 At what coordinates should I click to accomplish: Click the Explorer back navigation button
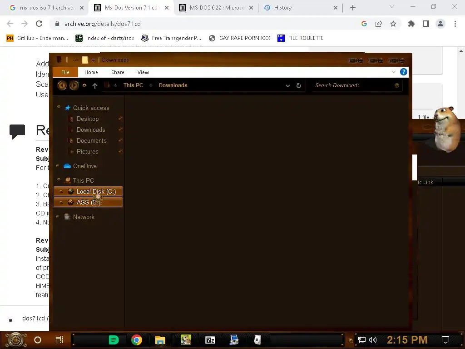[62, 85]
